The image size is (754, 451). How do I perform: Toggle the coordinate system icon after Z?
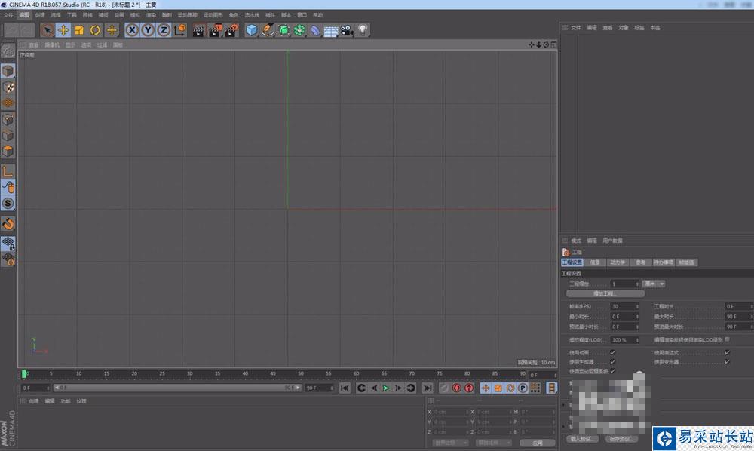click(x=180, y=30)
